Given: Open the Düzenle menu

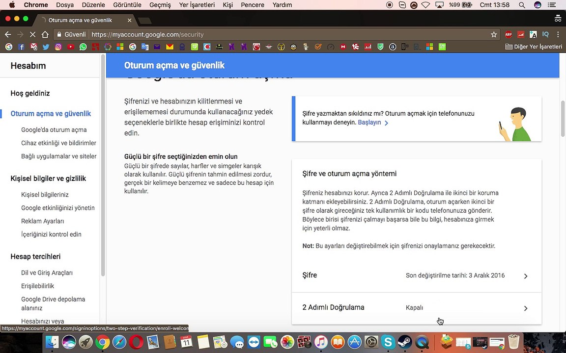Looking at the screenshot, I should click(x=93, y=5).
